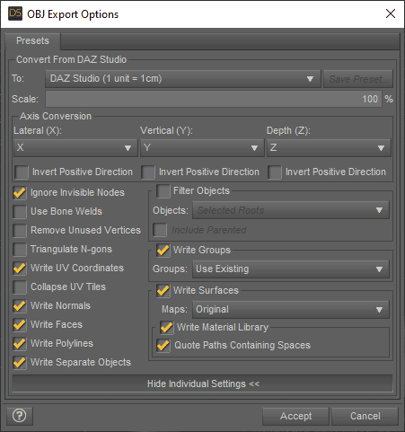
Task: Uncheck Write Normals
Action: coord(20,305)
